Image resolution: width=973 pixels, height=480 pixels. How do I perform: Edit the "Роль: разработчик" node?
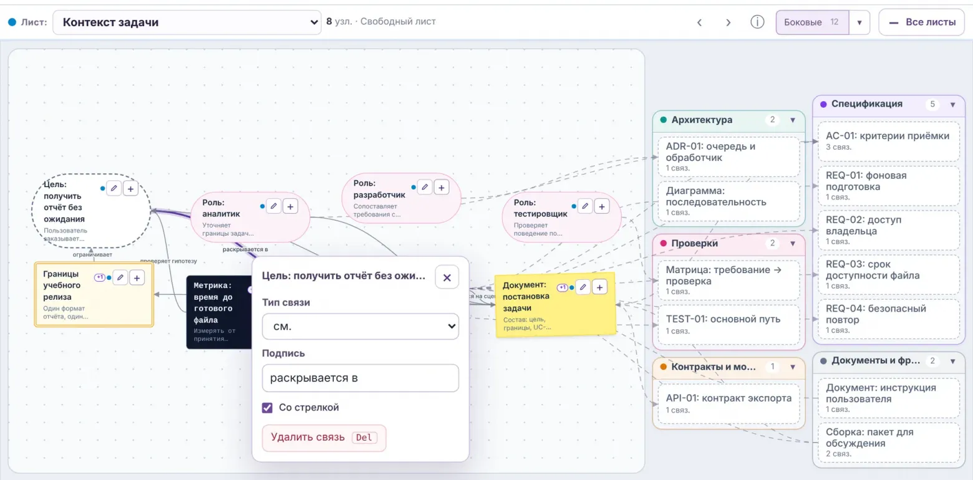click(425, 186)
